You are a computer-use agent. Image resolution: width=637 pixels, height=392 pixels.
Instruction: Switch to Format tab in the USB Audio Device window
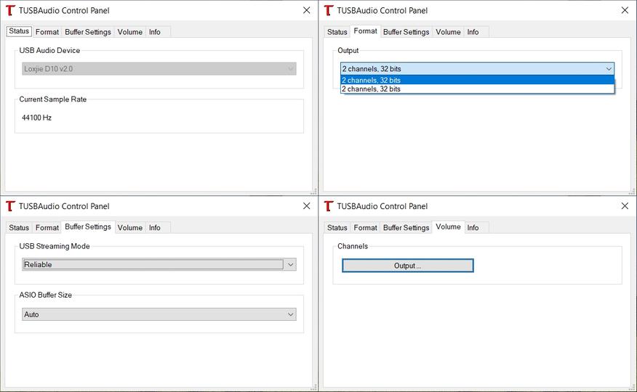[47, 32]
